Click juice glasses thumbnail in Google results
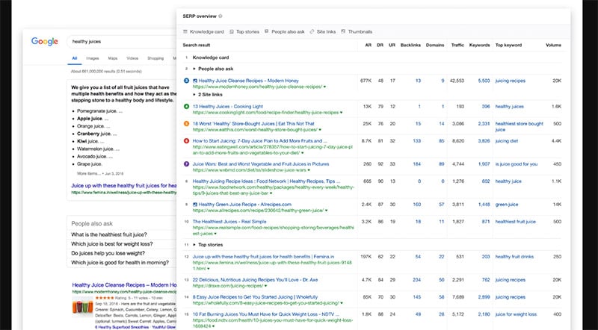Viewport: 598px width, 330px height. (x=82, y=306)
